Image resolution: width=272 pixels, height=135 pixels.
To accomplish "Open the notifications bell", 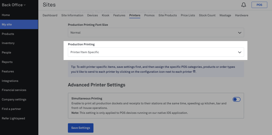I will coord(243,5).
